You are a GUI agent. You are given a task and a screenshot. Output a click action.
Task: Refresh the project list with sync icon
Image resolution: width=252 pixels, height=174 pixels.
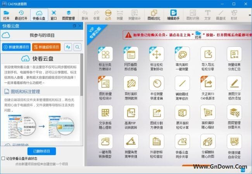click(68, 47)
